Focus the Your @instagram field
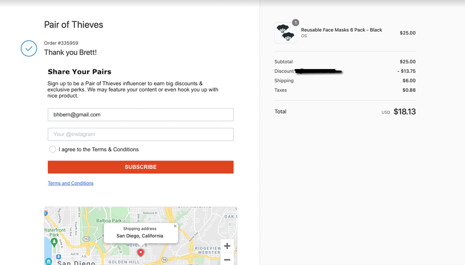The image size is (465, 265). tap(141, 134)
